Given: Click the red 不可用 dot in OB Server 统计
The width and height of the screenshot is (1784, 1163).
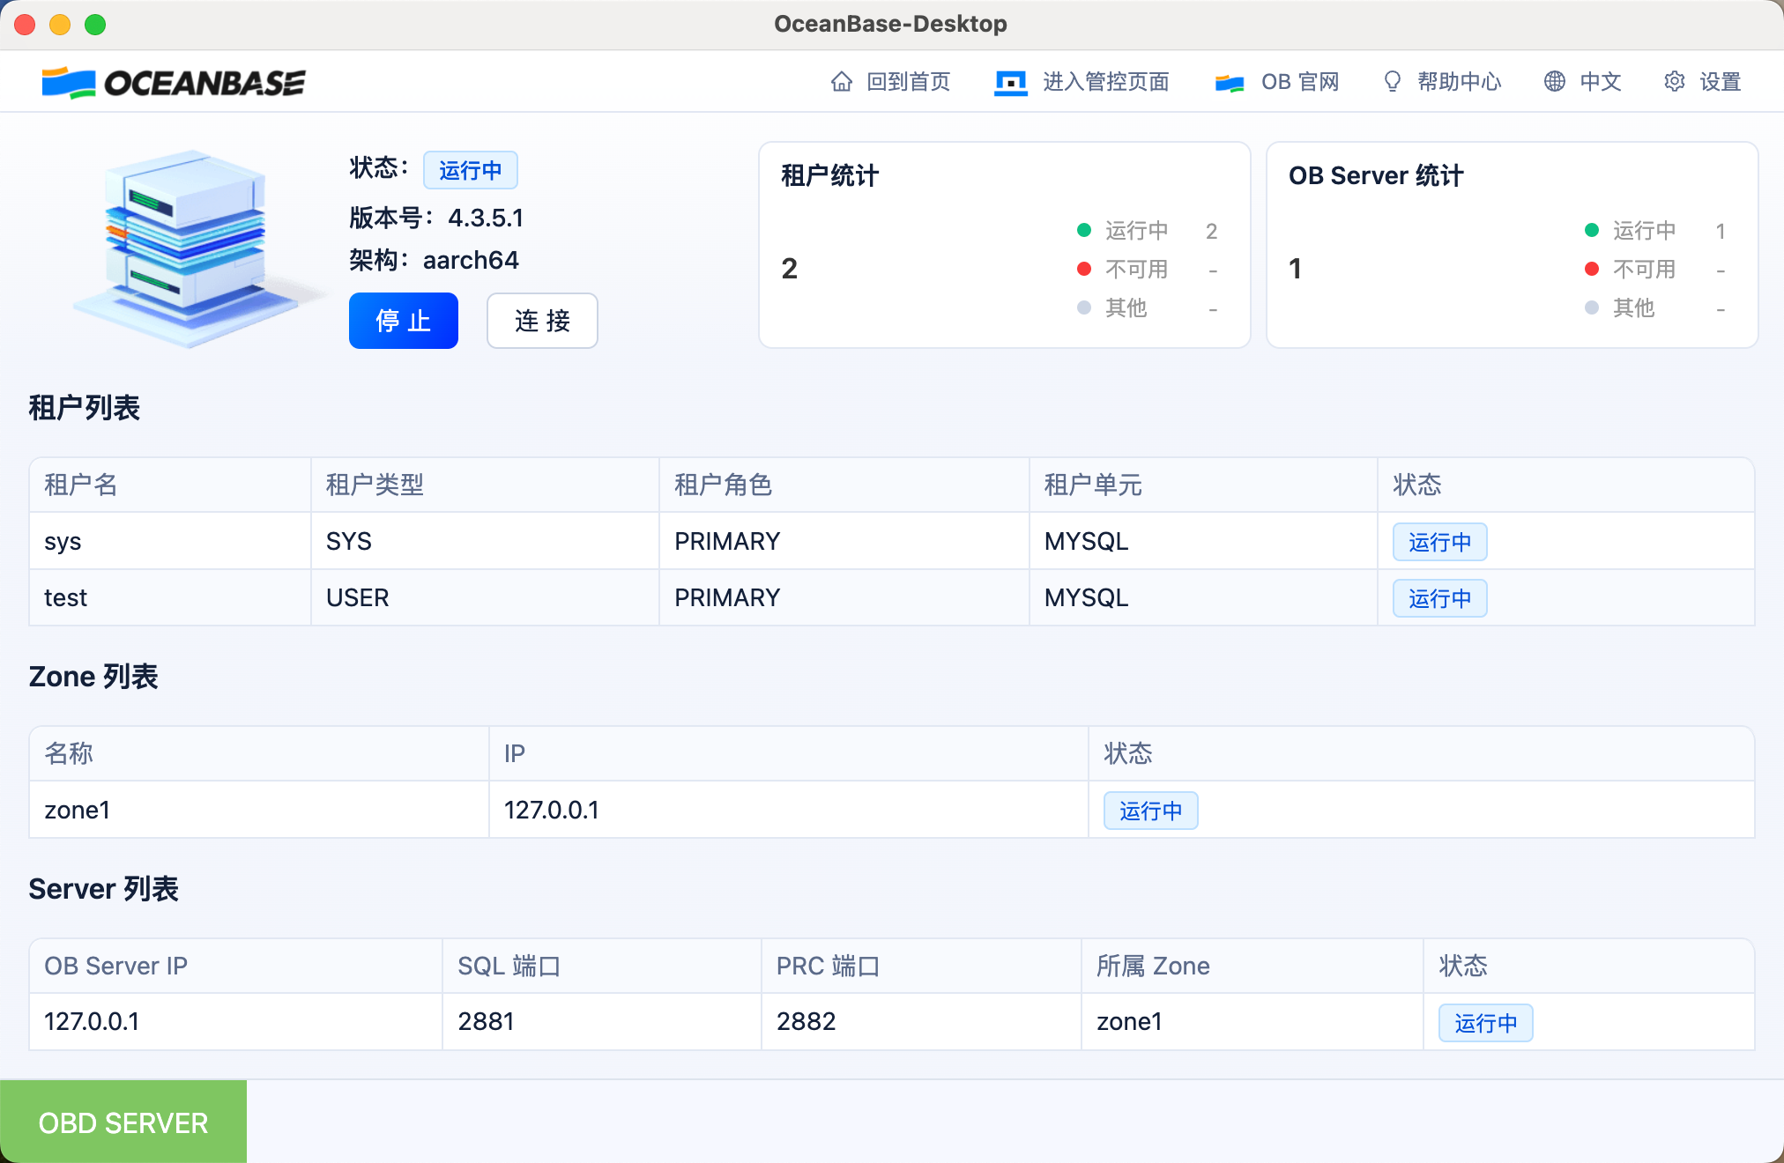Looking at the screenshot, I should 1592,270.
